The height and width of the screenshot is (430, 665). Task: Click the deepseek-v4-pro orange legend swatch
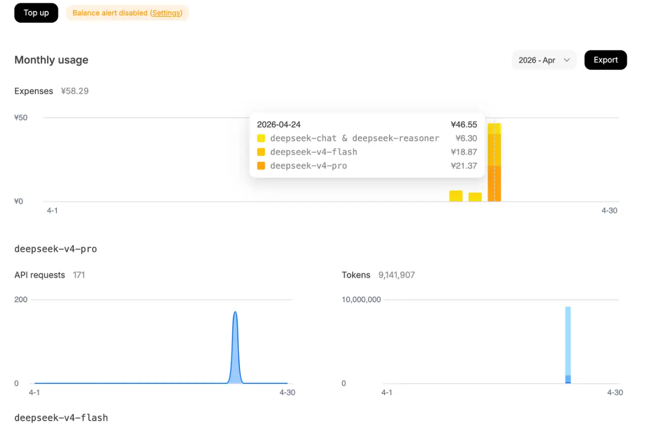(261, 166)
